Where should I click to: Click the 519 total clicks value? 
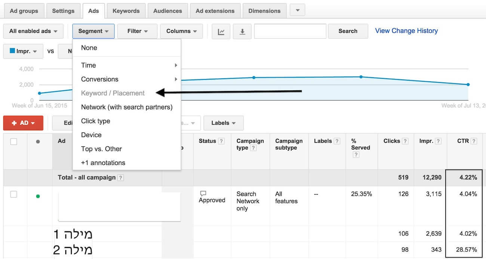click(403, 178)
